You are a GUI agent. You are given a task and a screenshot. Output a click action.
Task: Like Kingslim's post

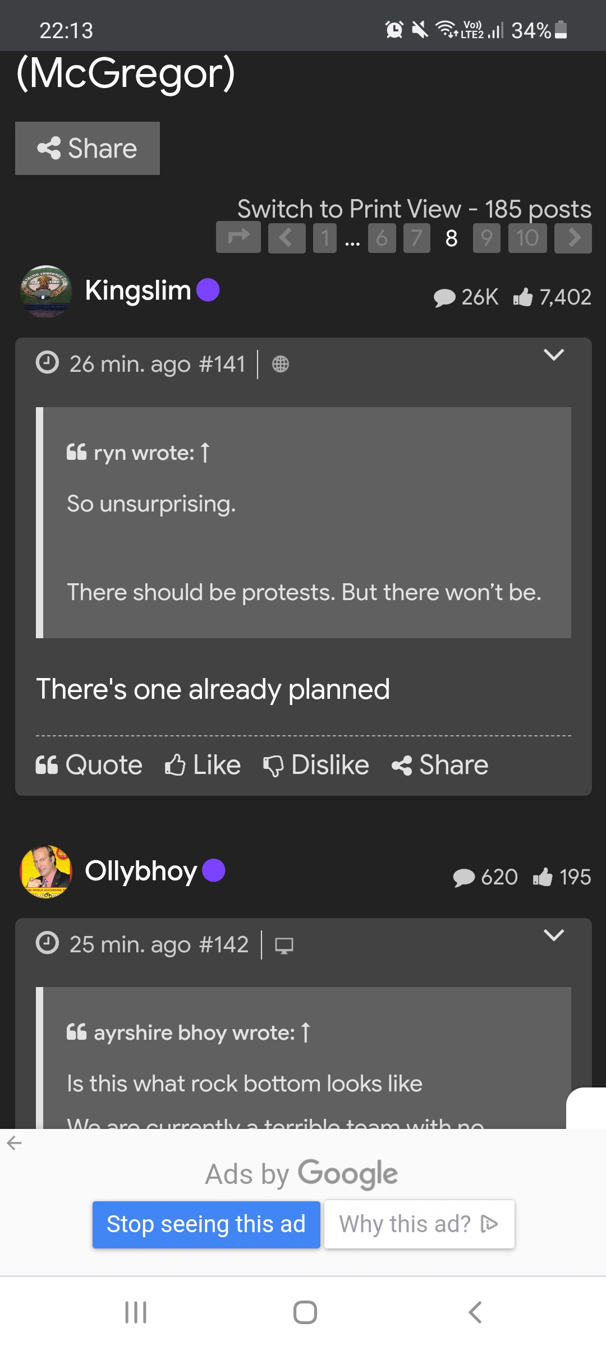pos(203,765)
